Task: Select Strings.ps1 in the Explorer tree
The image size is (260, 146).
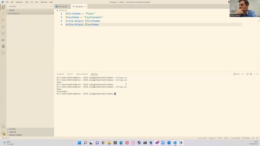Action: pyautogui.click(x=30, y=13)
